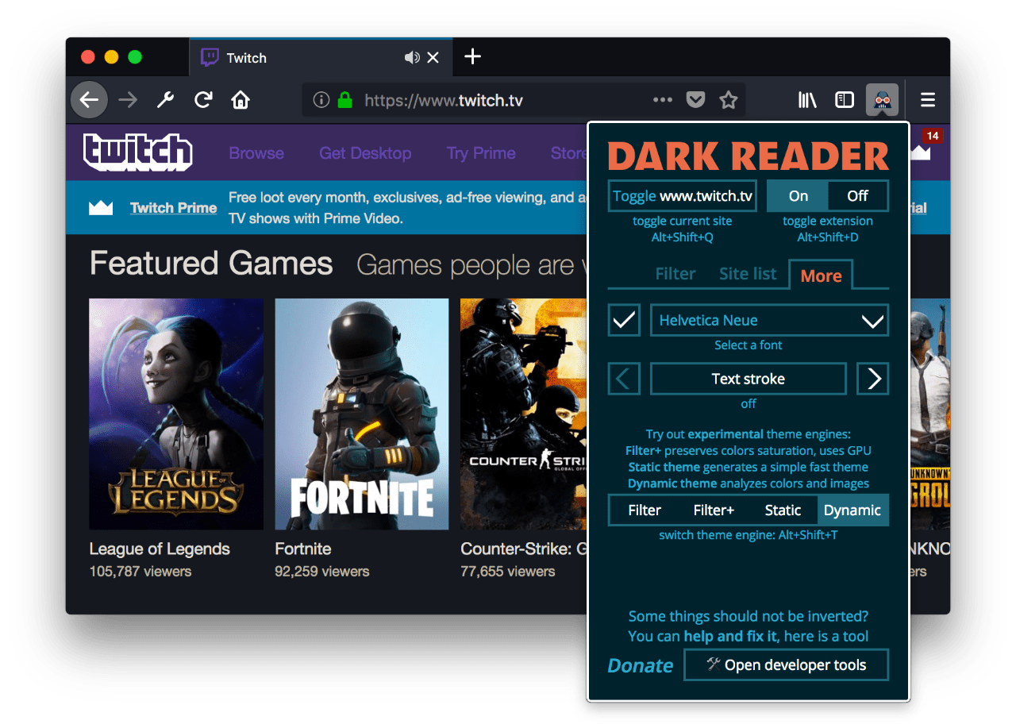Click the Dark Reader title logo

click(x=749, y=156)
